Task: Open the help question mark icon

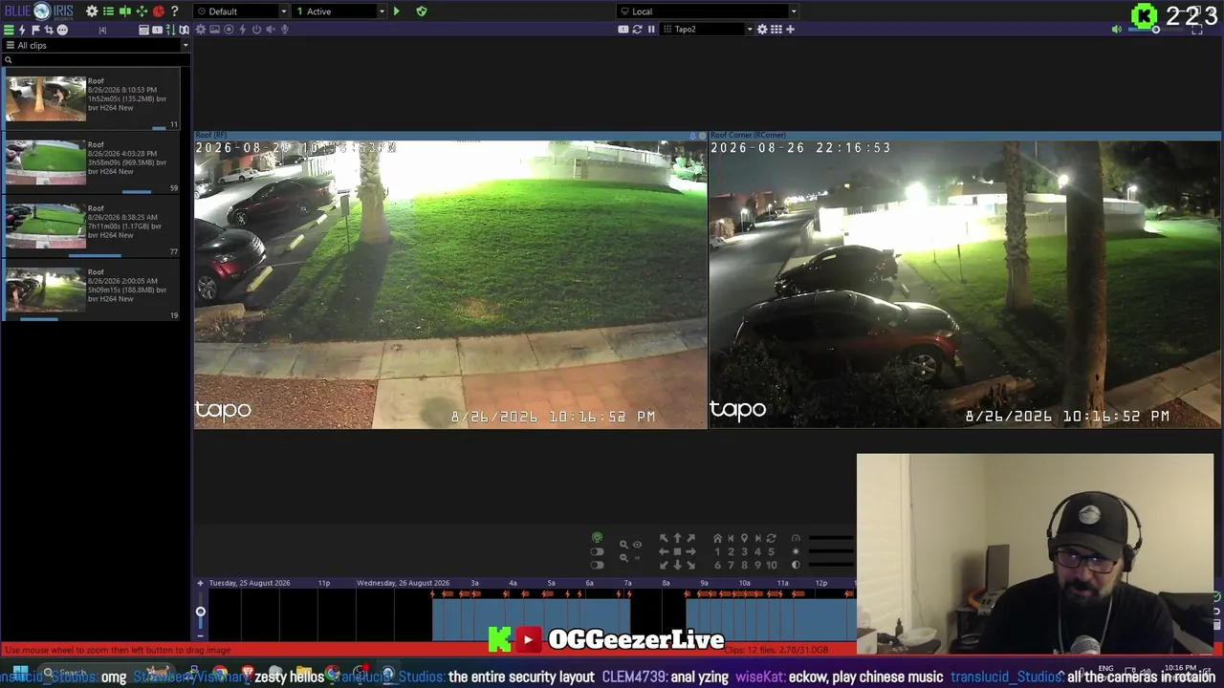Action: [174, 11]
